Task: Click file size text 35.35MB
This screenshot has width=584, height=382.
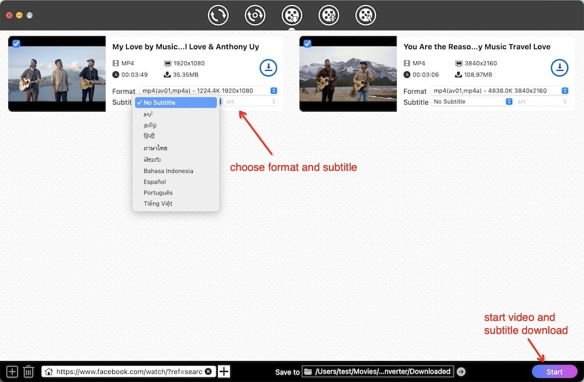Action: click(186, 75)
